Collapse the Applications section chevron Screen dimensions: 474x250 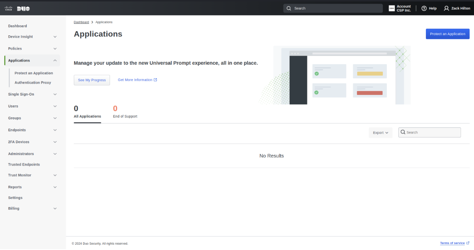coord(55,61)
